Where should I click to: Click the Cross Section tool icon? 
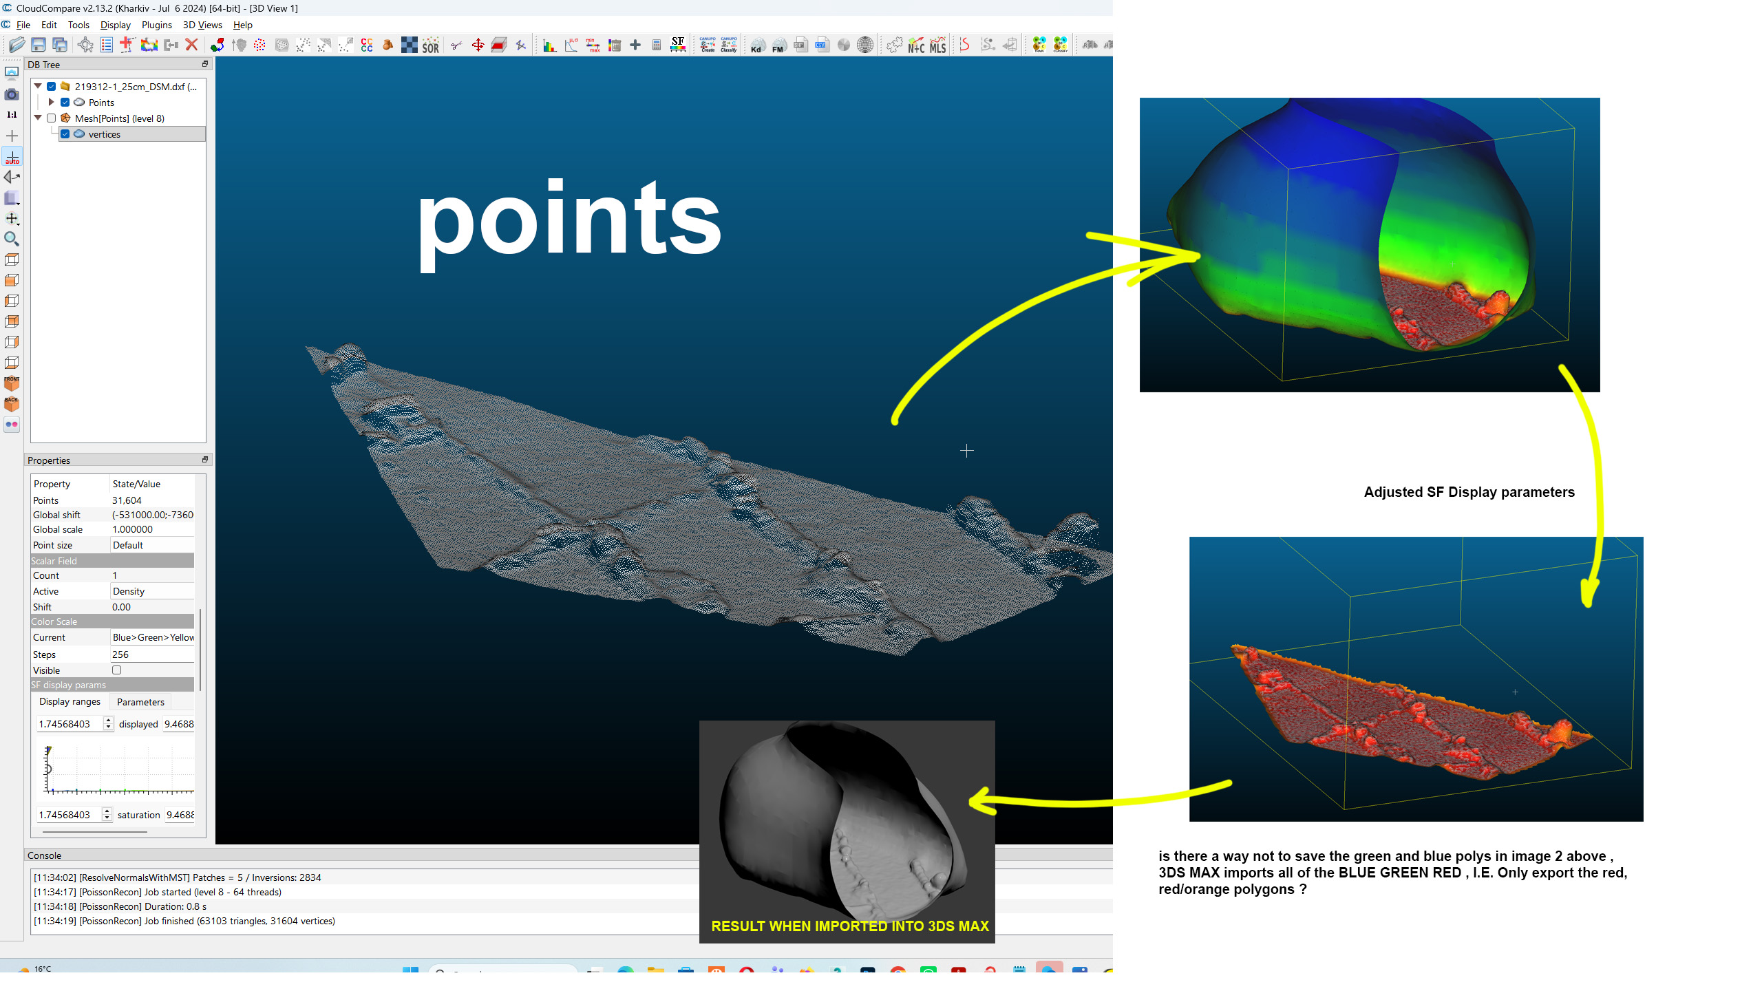pyautogui.click(x=499, y=45)
